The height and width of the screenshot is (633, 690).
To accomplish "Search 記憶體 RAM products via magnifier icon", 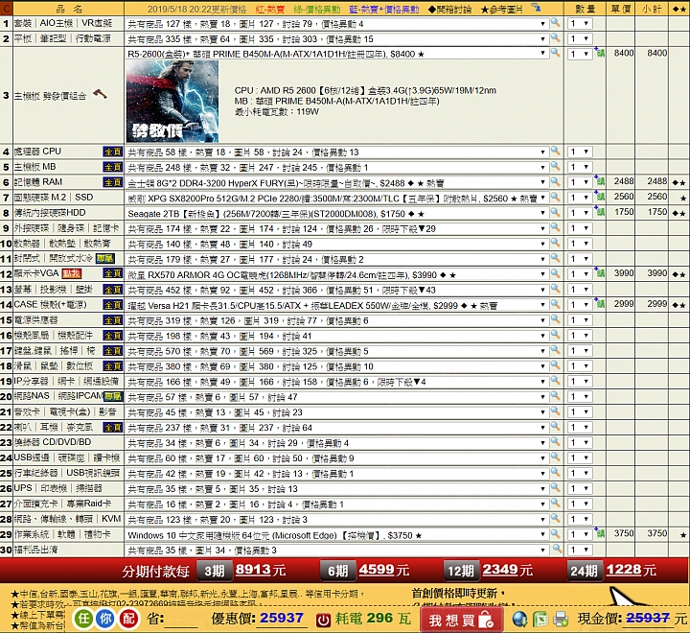I will tap(555, 181).
